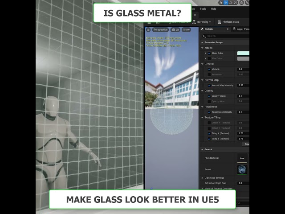285x214 pixels.
Task: Click the Details panel pencil icon
Action: tap(202, 29)
